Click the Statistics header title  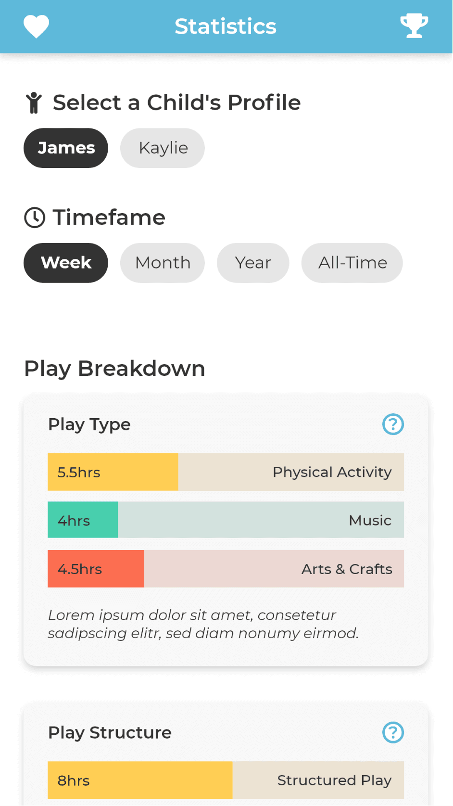tap(226, 26)
